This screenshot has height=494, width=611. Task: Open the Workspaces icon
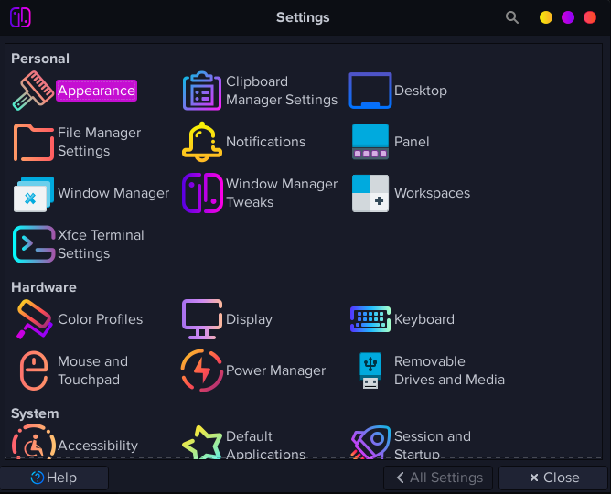[370, 193]
